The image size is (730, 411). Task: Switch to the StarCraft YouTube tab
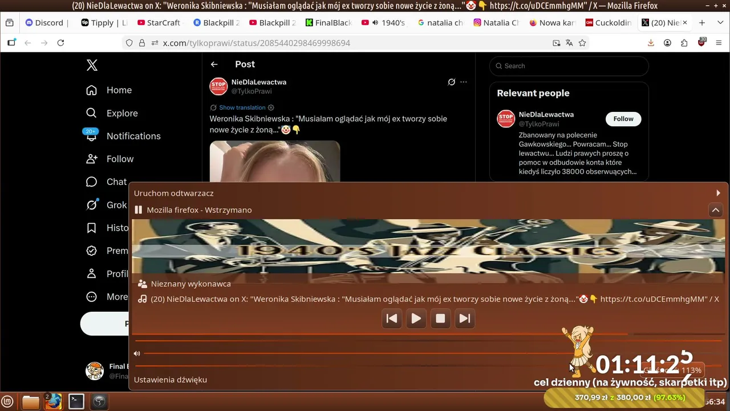coord(158,23)
